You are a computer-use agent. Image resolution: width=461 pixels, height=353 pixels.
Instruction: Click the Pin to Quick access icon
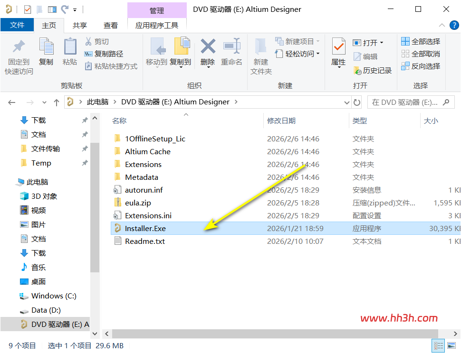point(19,46)
